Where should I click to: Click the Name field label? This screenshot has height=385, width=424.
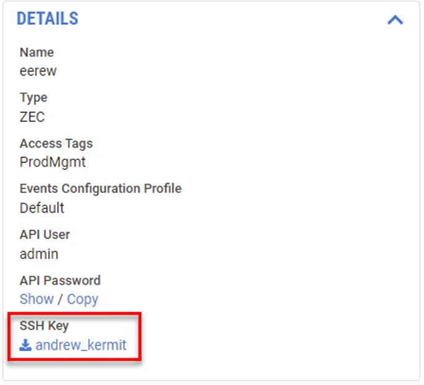point(37,53)
